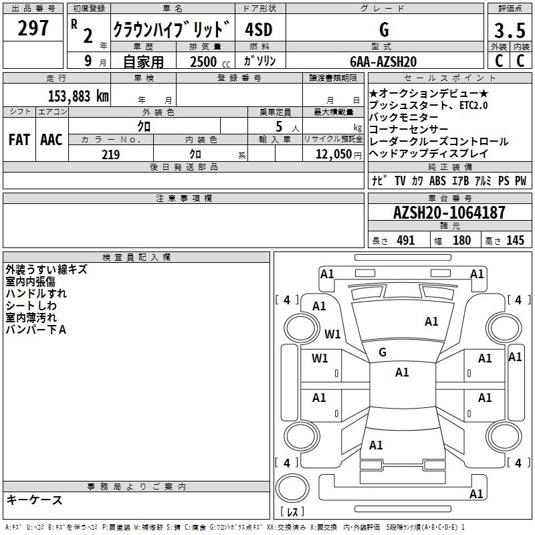The height and width of the screenshot is (535, 535).
Task: Click the 自家用 vehicle history cell
Action: click(143, 62)
